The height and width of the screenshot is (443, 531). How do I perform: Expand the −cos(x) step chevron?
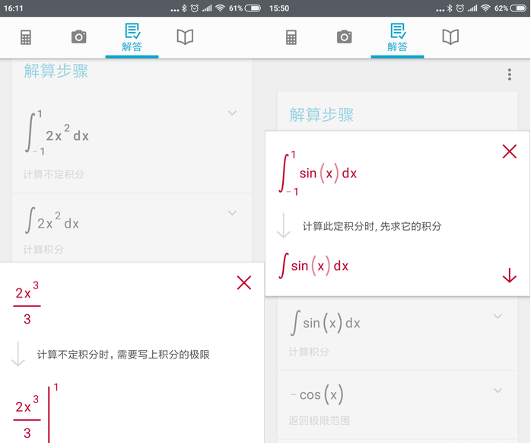point(498,390)
